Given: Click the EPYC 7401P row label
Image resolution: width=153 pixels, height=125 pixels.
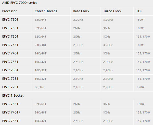Looking at the screenshot, I should [11, 112].
